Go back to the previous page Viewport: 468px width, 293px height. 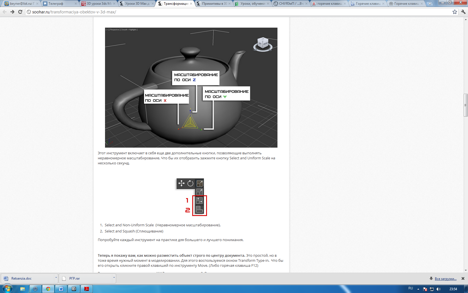point(4,12)
